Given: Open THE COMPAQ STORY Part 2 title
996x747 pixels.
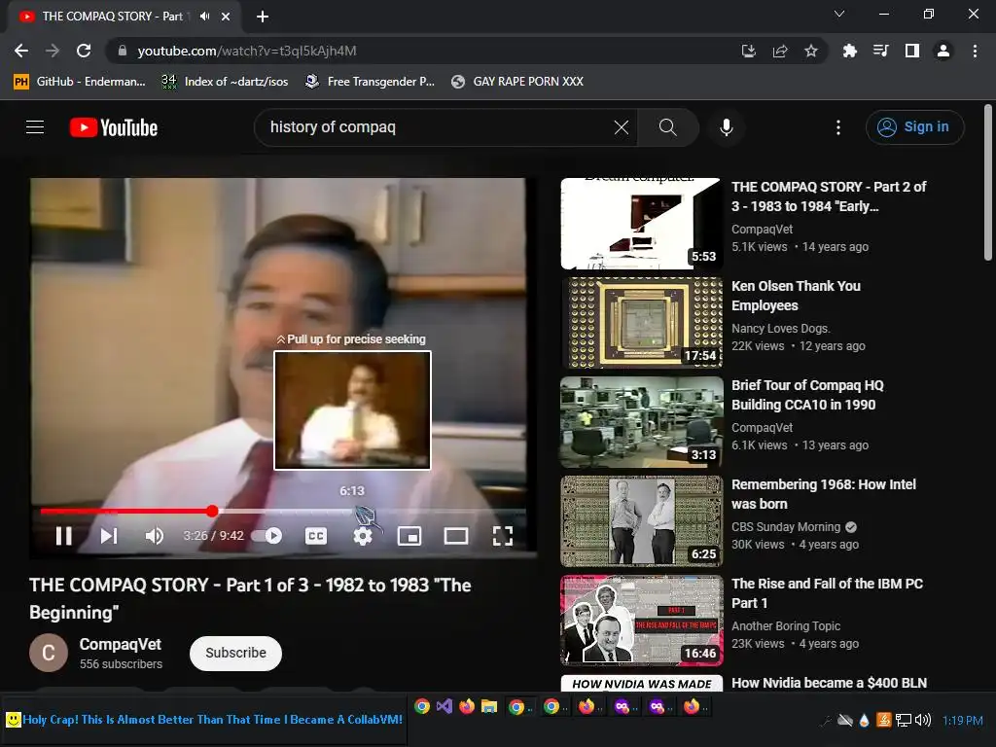Looking at the screenshot, I should click(829, 196).
